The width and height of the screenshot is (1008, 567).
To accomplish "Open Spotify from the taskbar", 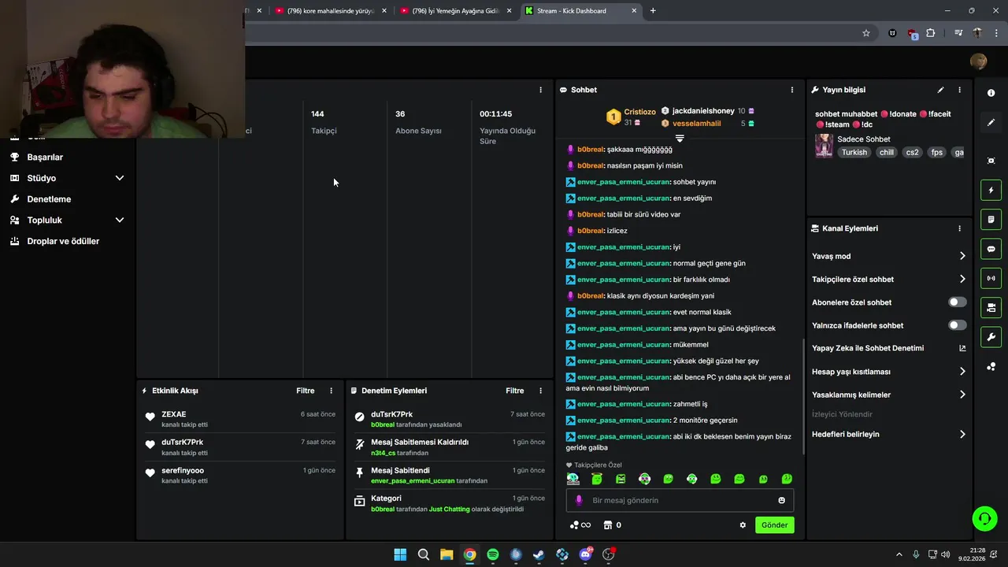I will (493, 554).
